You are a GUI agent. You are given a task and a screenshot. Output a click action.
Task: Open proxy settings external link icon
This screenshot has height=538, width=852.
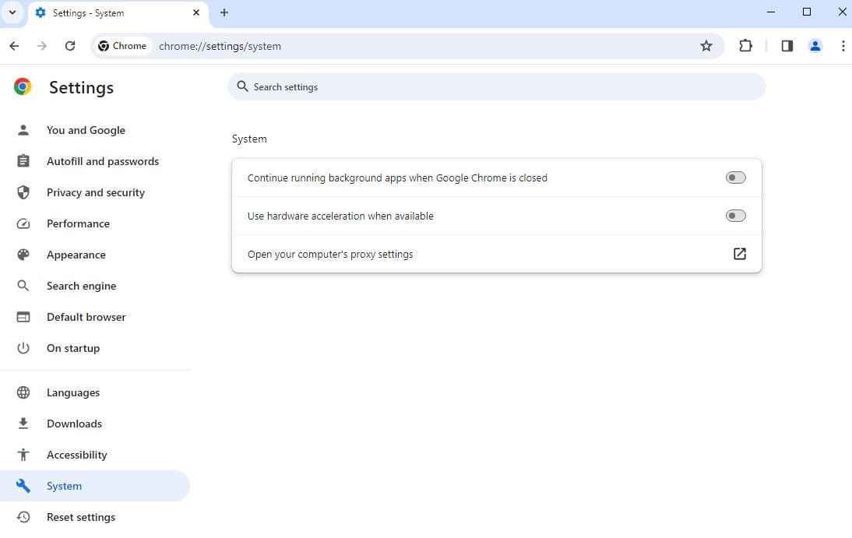[x=740, y=254]
